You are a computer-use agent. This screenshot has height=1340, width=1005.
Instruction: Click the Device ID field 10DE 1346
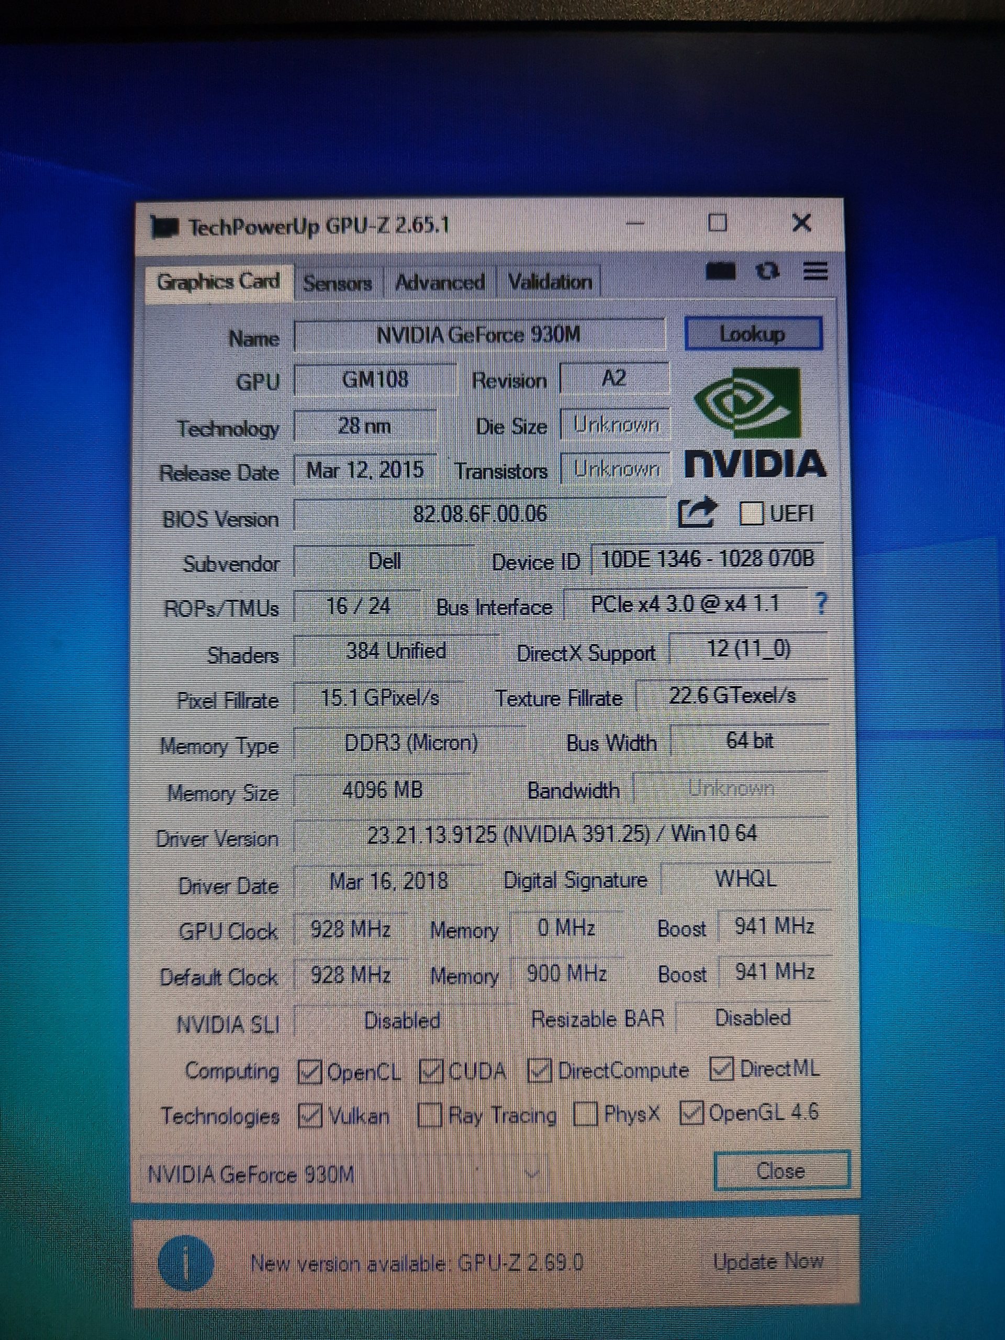pyautogui.click(x=708, y=559)
